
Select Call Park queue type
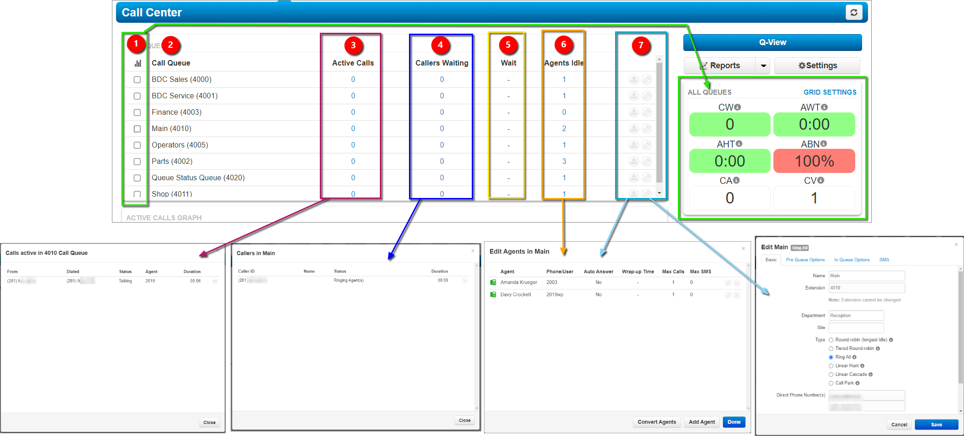coord(831,383)
